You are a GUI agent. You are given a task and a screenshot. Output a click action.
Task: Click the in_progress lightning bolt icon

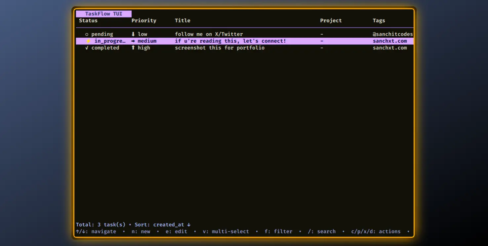pos(88,41)
